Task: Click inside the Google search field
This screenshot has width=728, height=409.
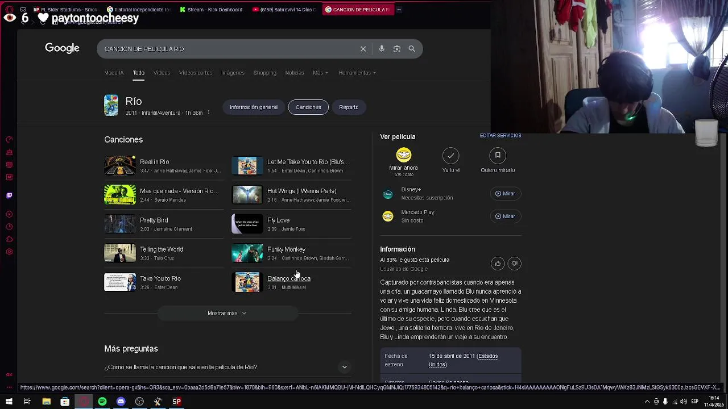Action: pos(227,49)
